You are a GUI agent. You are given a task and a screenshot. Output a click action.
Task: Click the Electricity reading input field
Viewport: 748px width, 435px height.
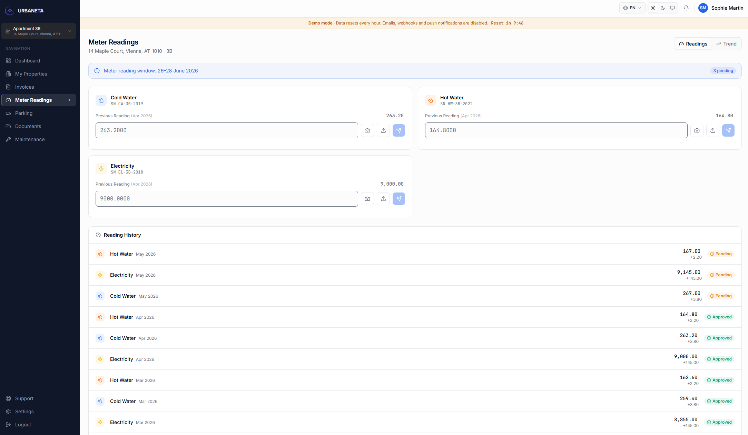(227, 199)
